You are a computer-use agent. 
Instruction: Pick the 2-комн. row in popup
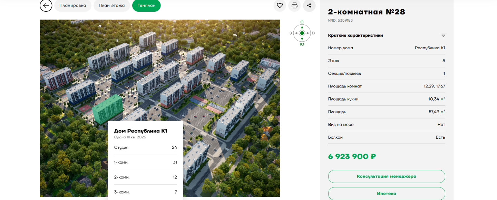[145, 177]
